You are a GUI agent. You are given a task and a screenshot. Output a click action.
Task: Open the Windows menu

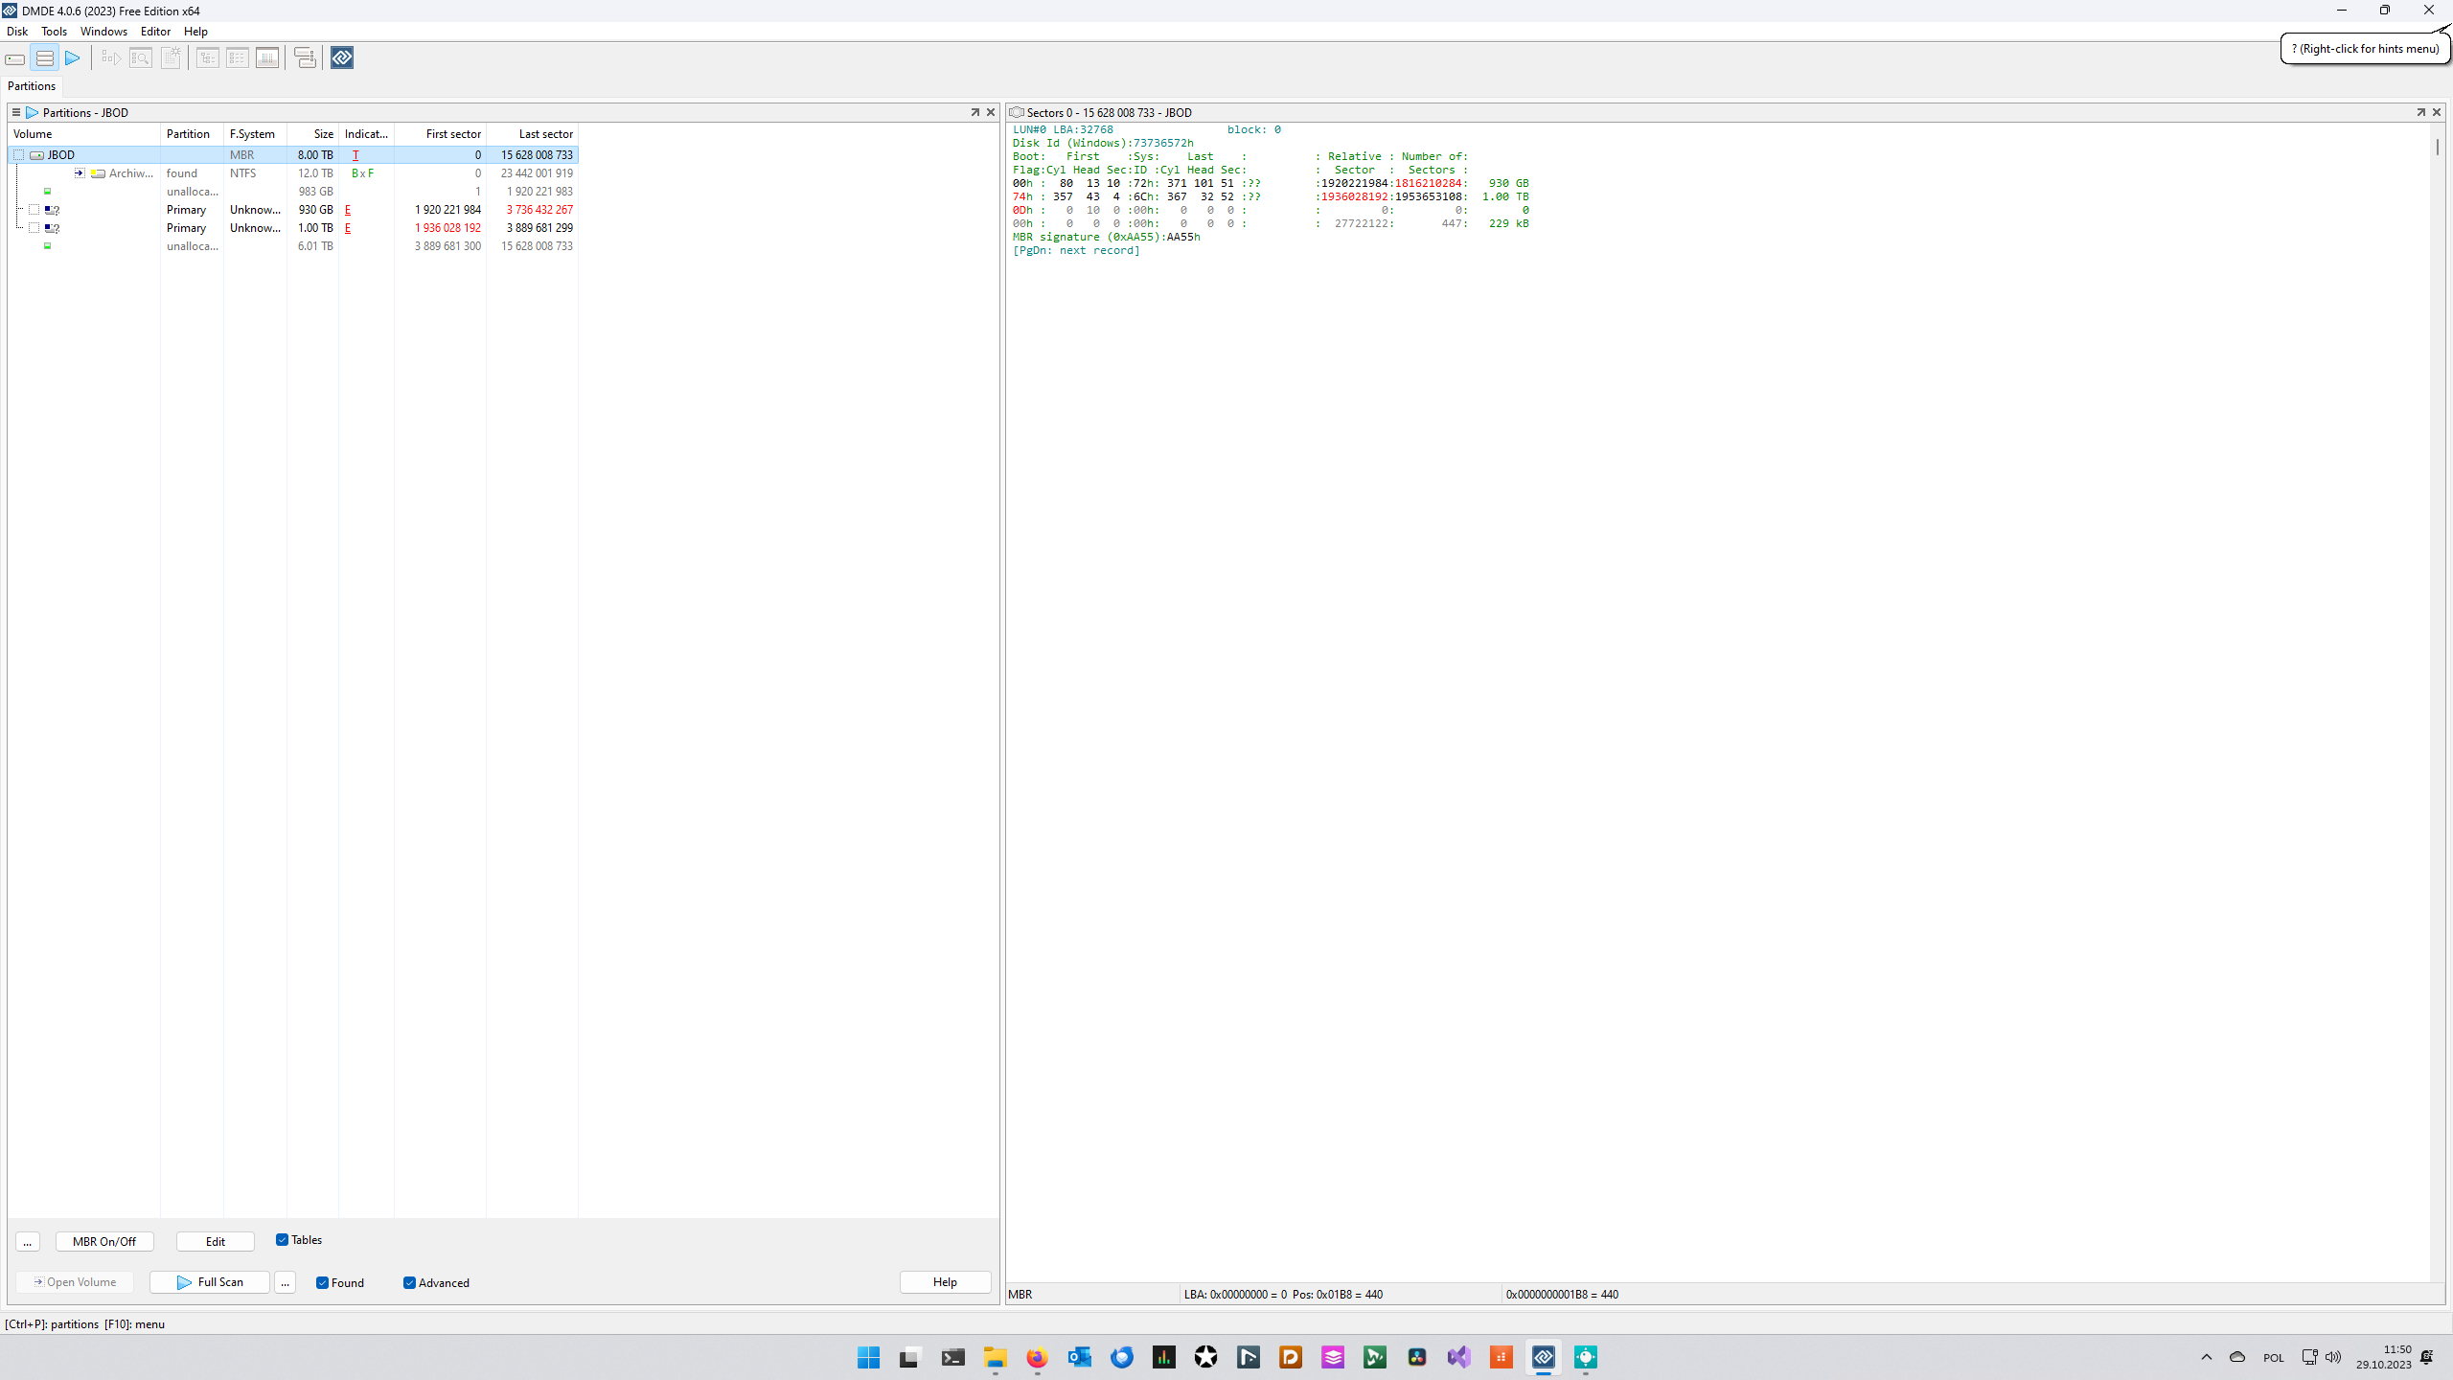103,32
